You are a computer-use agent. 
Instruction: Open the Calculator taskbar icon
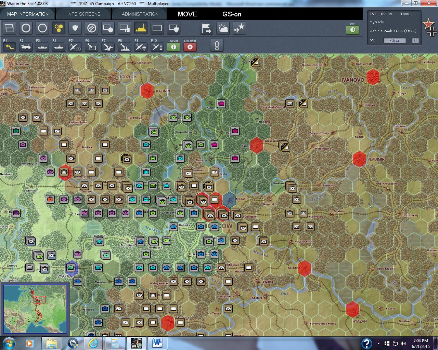(115, 343)
